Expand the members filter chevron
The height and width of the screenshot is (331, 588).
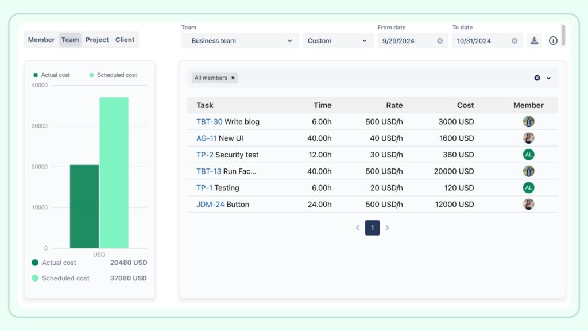550,78
